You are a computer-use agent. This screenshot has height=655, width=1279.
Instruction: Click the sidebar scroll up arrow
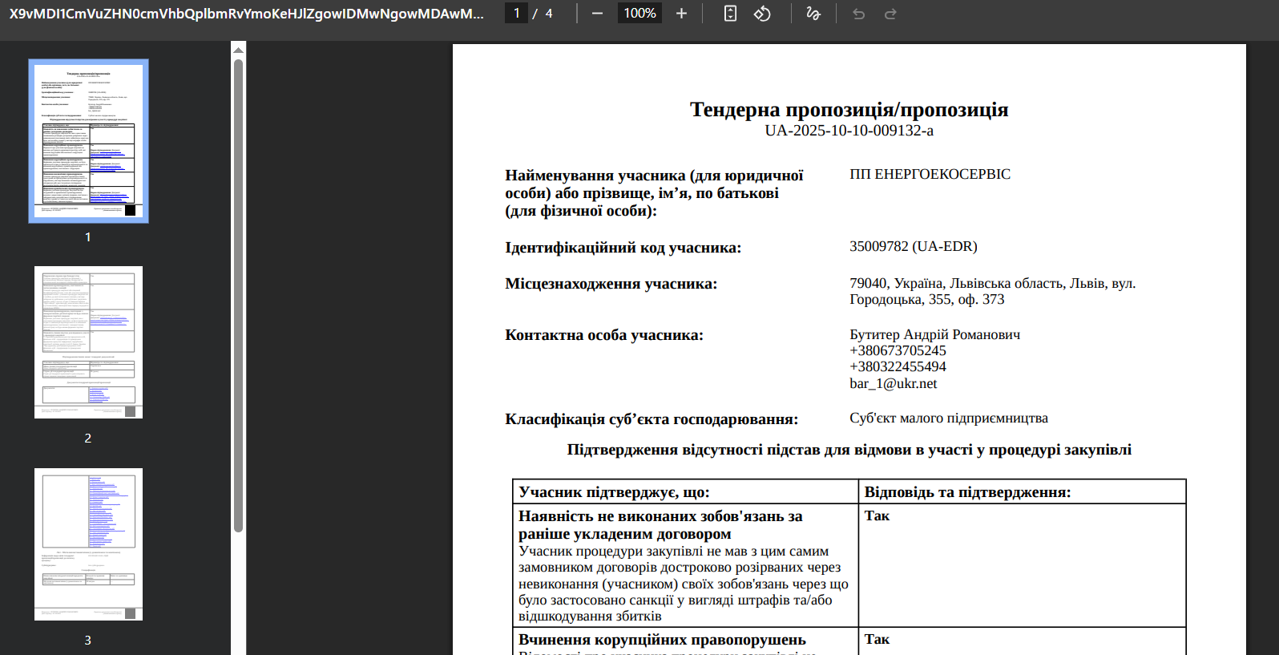click(238, 50)
